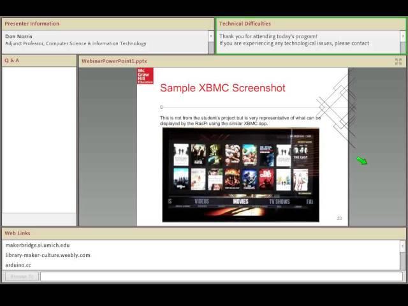The height and width of the screenshot is (306, 408).
Task: Click the Technical Difficulties pod scrollbar
Action: coord(403,42)
